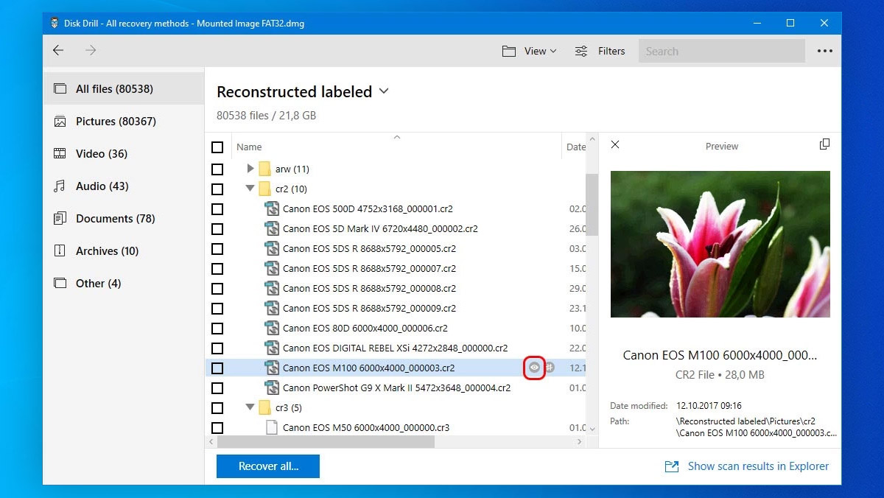Click the vertical scrollbar thumb in file list

coord(592,205)
